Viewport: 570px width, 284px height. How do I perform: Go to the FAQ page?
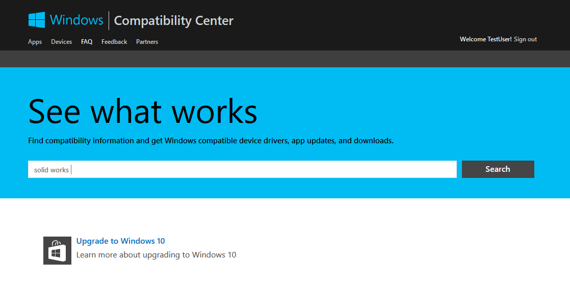click(87, 42)
